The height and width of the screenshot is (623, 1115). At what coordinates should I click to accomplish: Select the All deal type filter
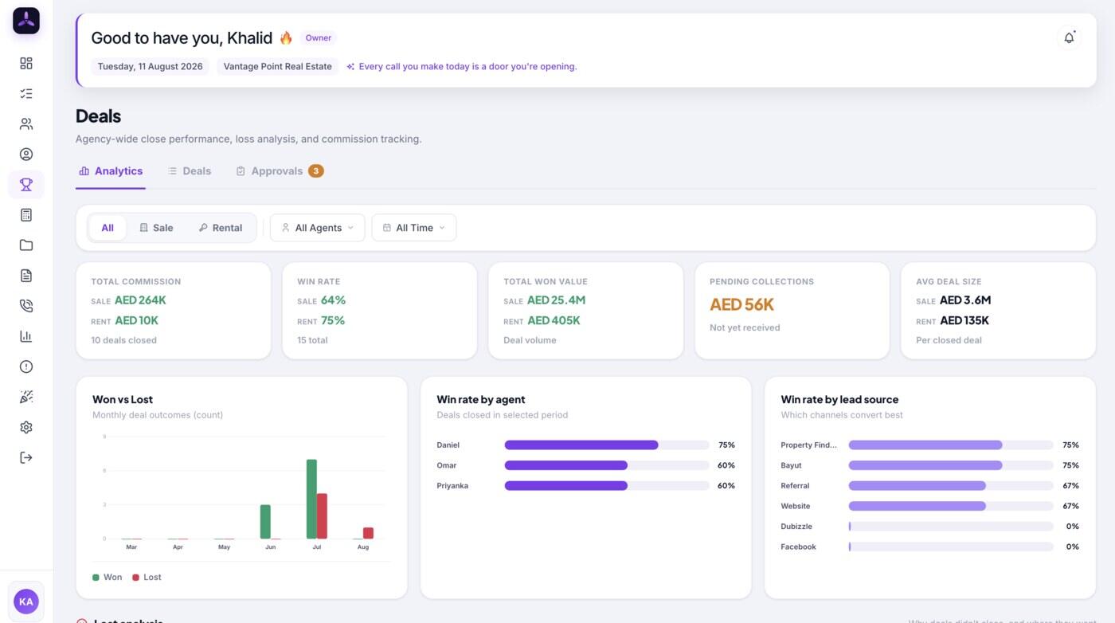108,228
